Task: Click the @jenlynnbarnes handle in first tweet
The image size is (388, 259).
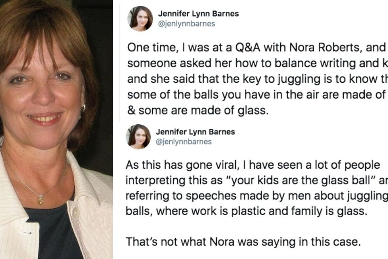Action: pyautogui.click(x=186, y=24)
